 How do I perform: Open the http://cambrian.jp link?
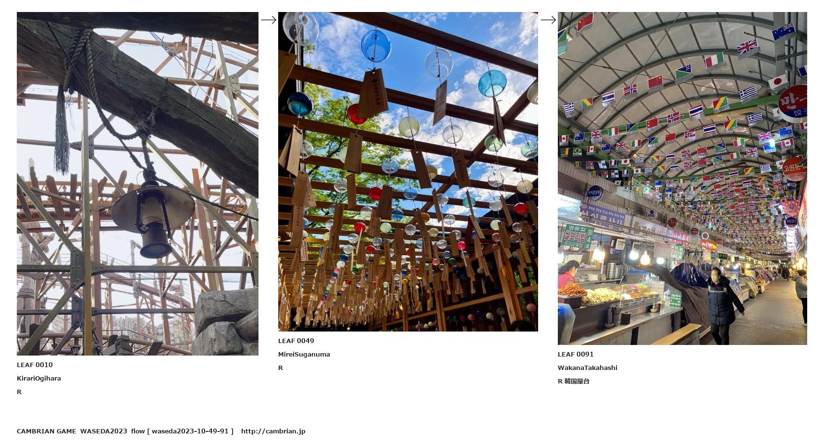click(x=273, y=431)
